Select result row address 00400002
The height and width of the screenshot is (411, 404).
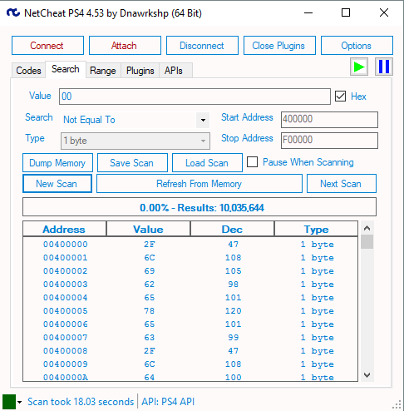tap(190, 271)
